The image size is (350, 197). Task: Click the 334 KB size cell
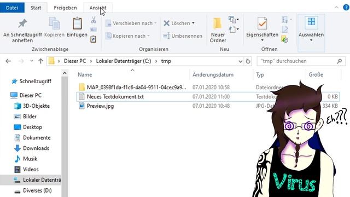[330, 106]
